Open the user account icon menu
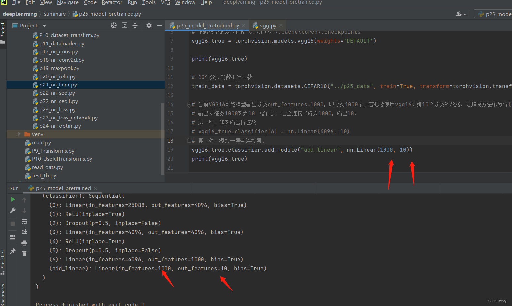The image size is (512, 306). pyautogui.click(x=461, y=14)
